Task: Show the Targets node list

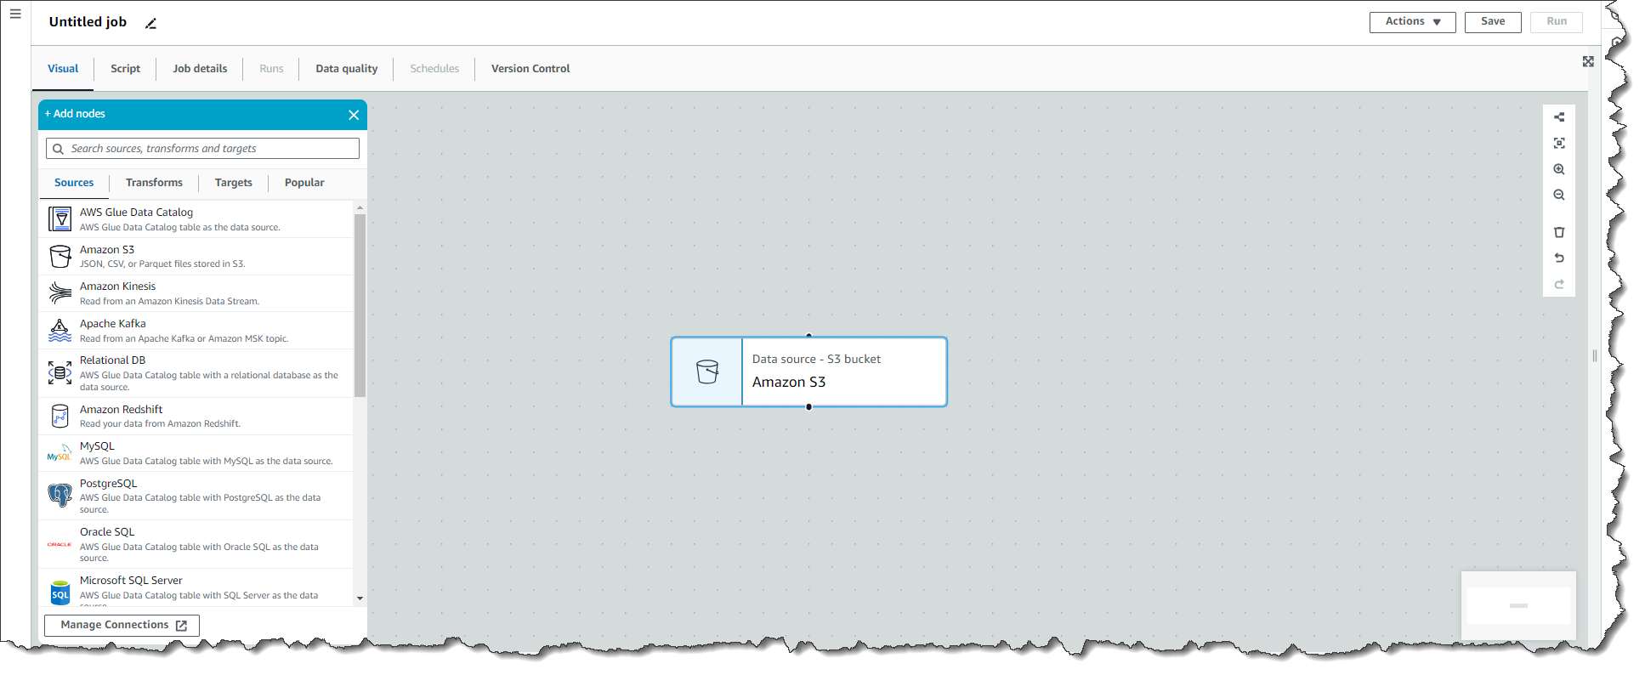Action: pyautogui.click(x=233, y=183)
